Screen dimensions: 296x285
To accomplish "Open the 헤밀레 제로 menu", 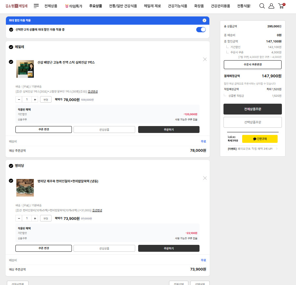I will pyautogui.click(x=152, y=6).
